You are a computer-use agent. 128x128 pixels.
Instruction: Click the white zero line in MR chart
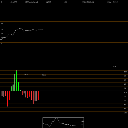click(64, 91)
